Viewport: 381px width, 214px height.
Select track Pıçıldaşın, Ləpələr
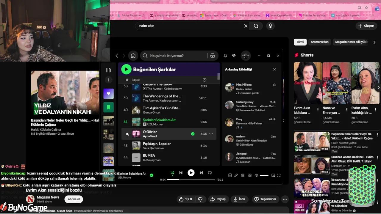[x=169, y=146]
